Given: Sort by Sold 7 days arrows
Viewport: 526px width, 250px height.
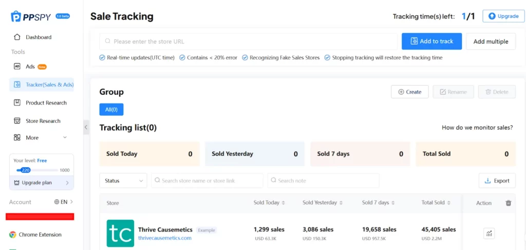Looking at the screenshot, I should click(393, 203).
